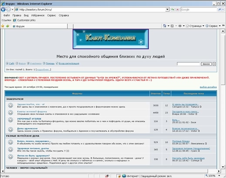This screenshot has height=178, width=226.
Task: Click the Stop loading red X icon
Action: coord(177,10)
